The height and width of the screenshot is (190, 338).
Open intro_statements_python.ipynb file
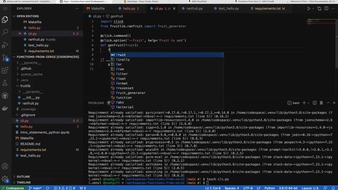coord(44,132)
